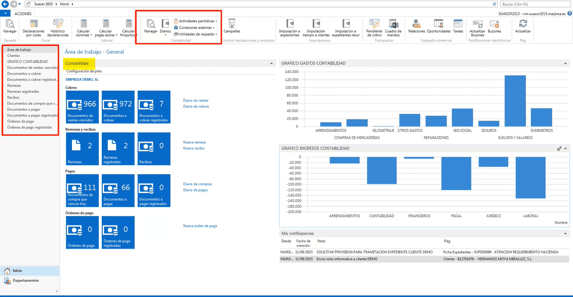The image size is (573, 297).
Task: Open Declaraciones por Lotes
Action: [x=33, y=28]
